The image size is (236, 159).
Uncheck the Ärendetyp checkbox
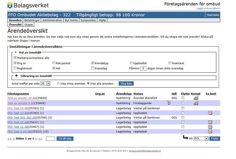tap(93, 63)
